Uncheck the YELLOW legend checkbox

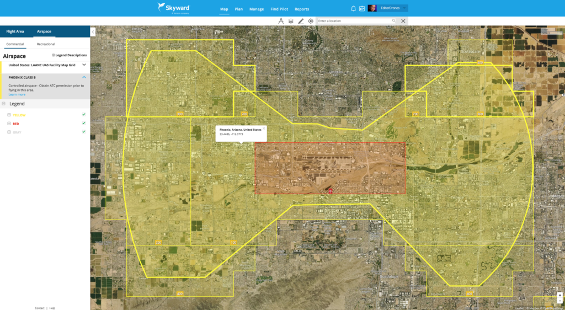(x=83, y=115)
